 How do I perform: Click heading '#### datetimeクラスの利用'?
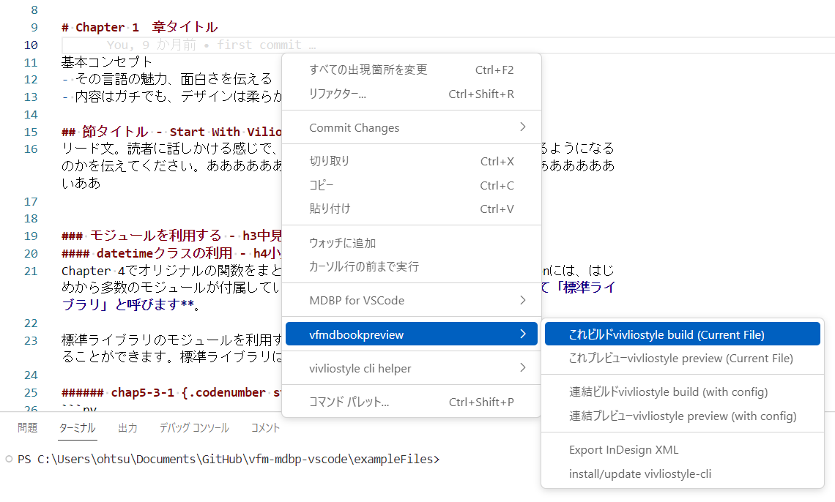click(171, 253)
